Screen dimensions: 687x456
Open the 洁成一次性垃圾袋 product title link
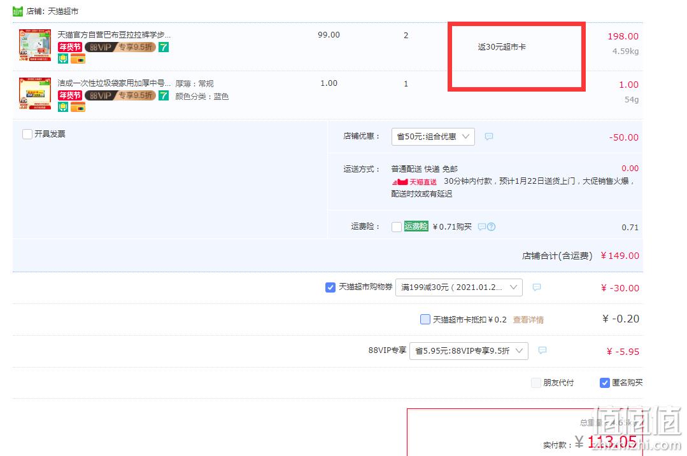coord(114,83)
